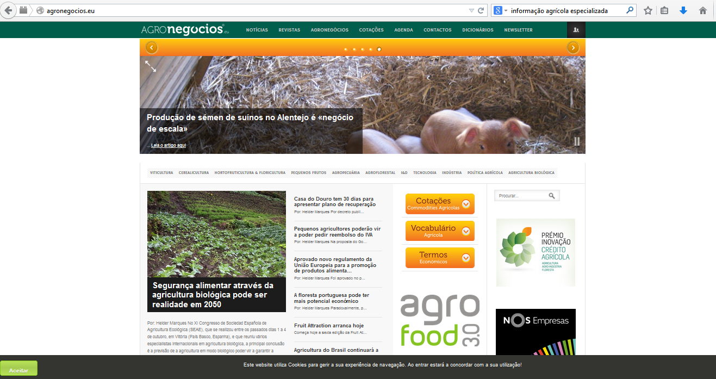Open the agro food 3.0 banner
The image size is (716, 379).
point(440,321)
